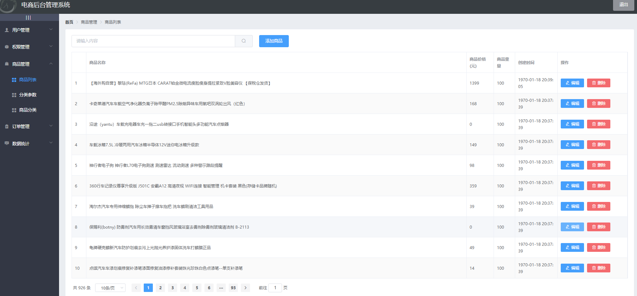Click the system logo avatar

coord(8,6)
